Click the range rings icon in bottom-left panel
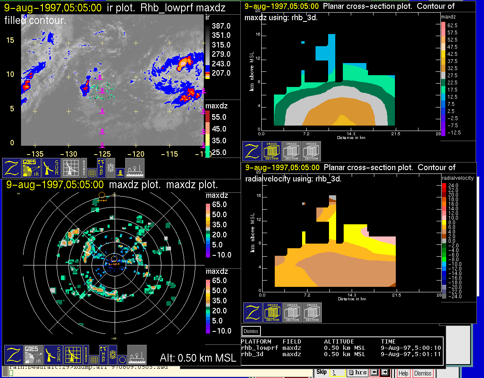This screenshot has width=484, height=378. [111, 354]
